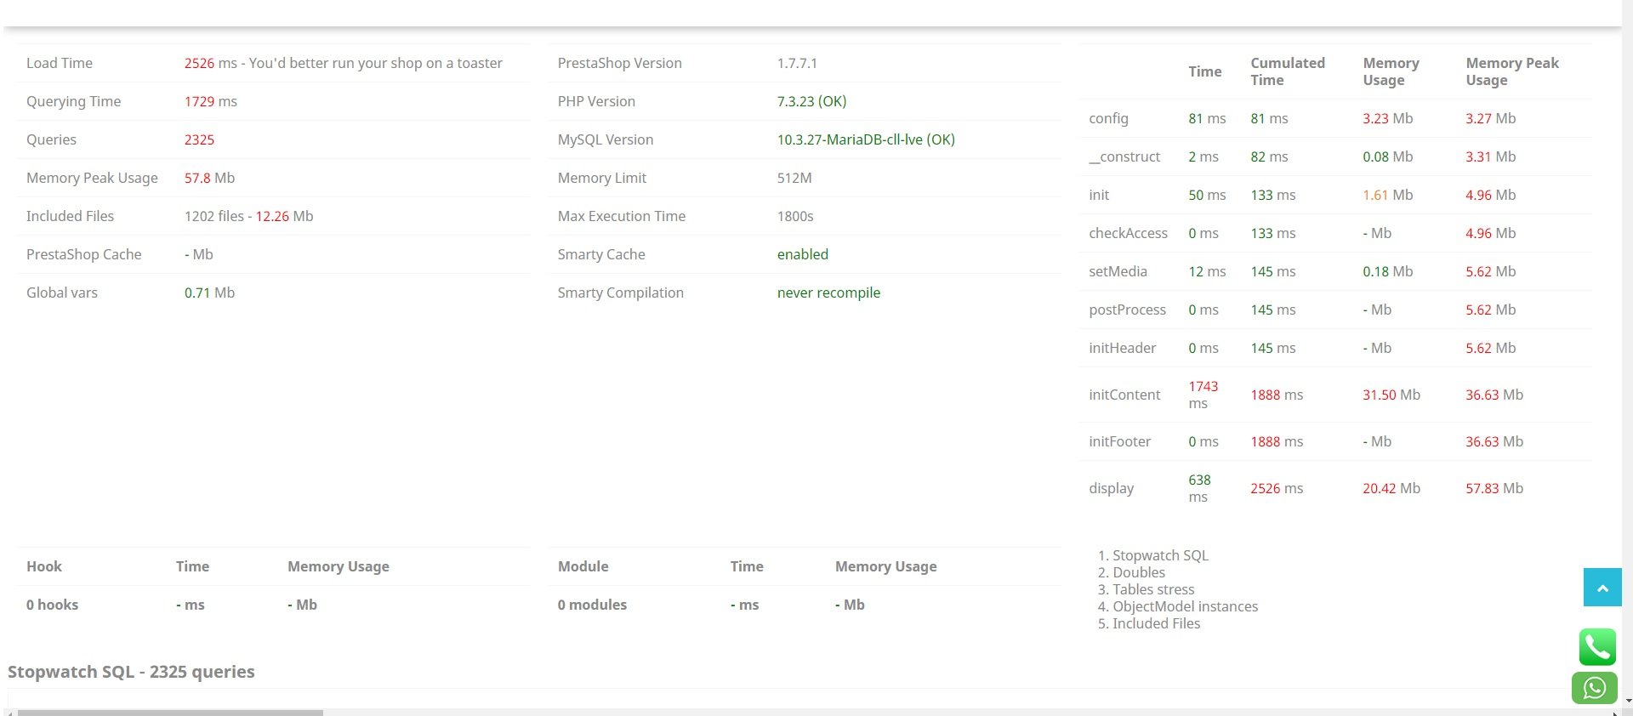Jump to the Doubles section link
The image size is (1633, 716).
point(1139,572)
